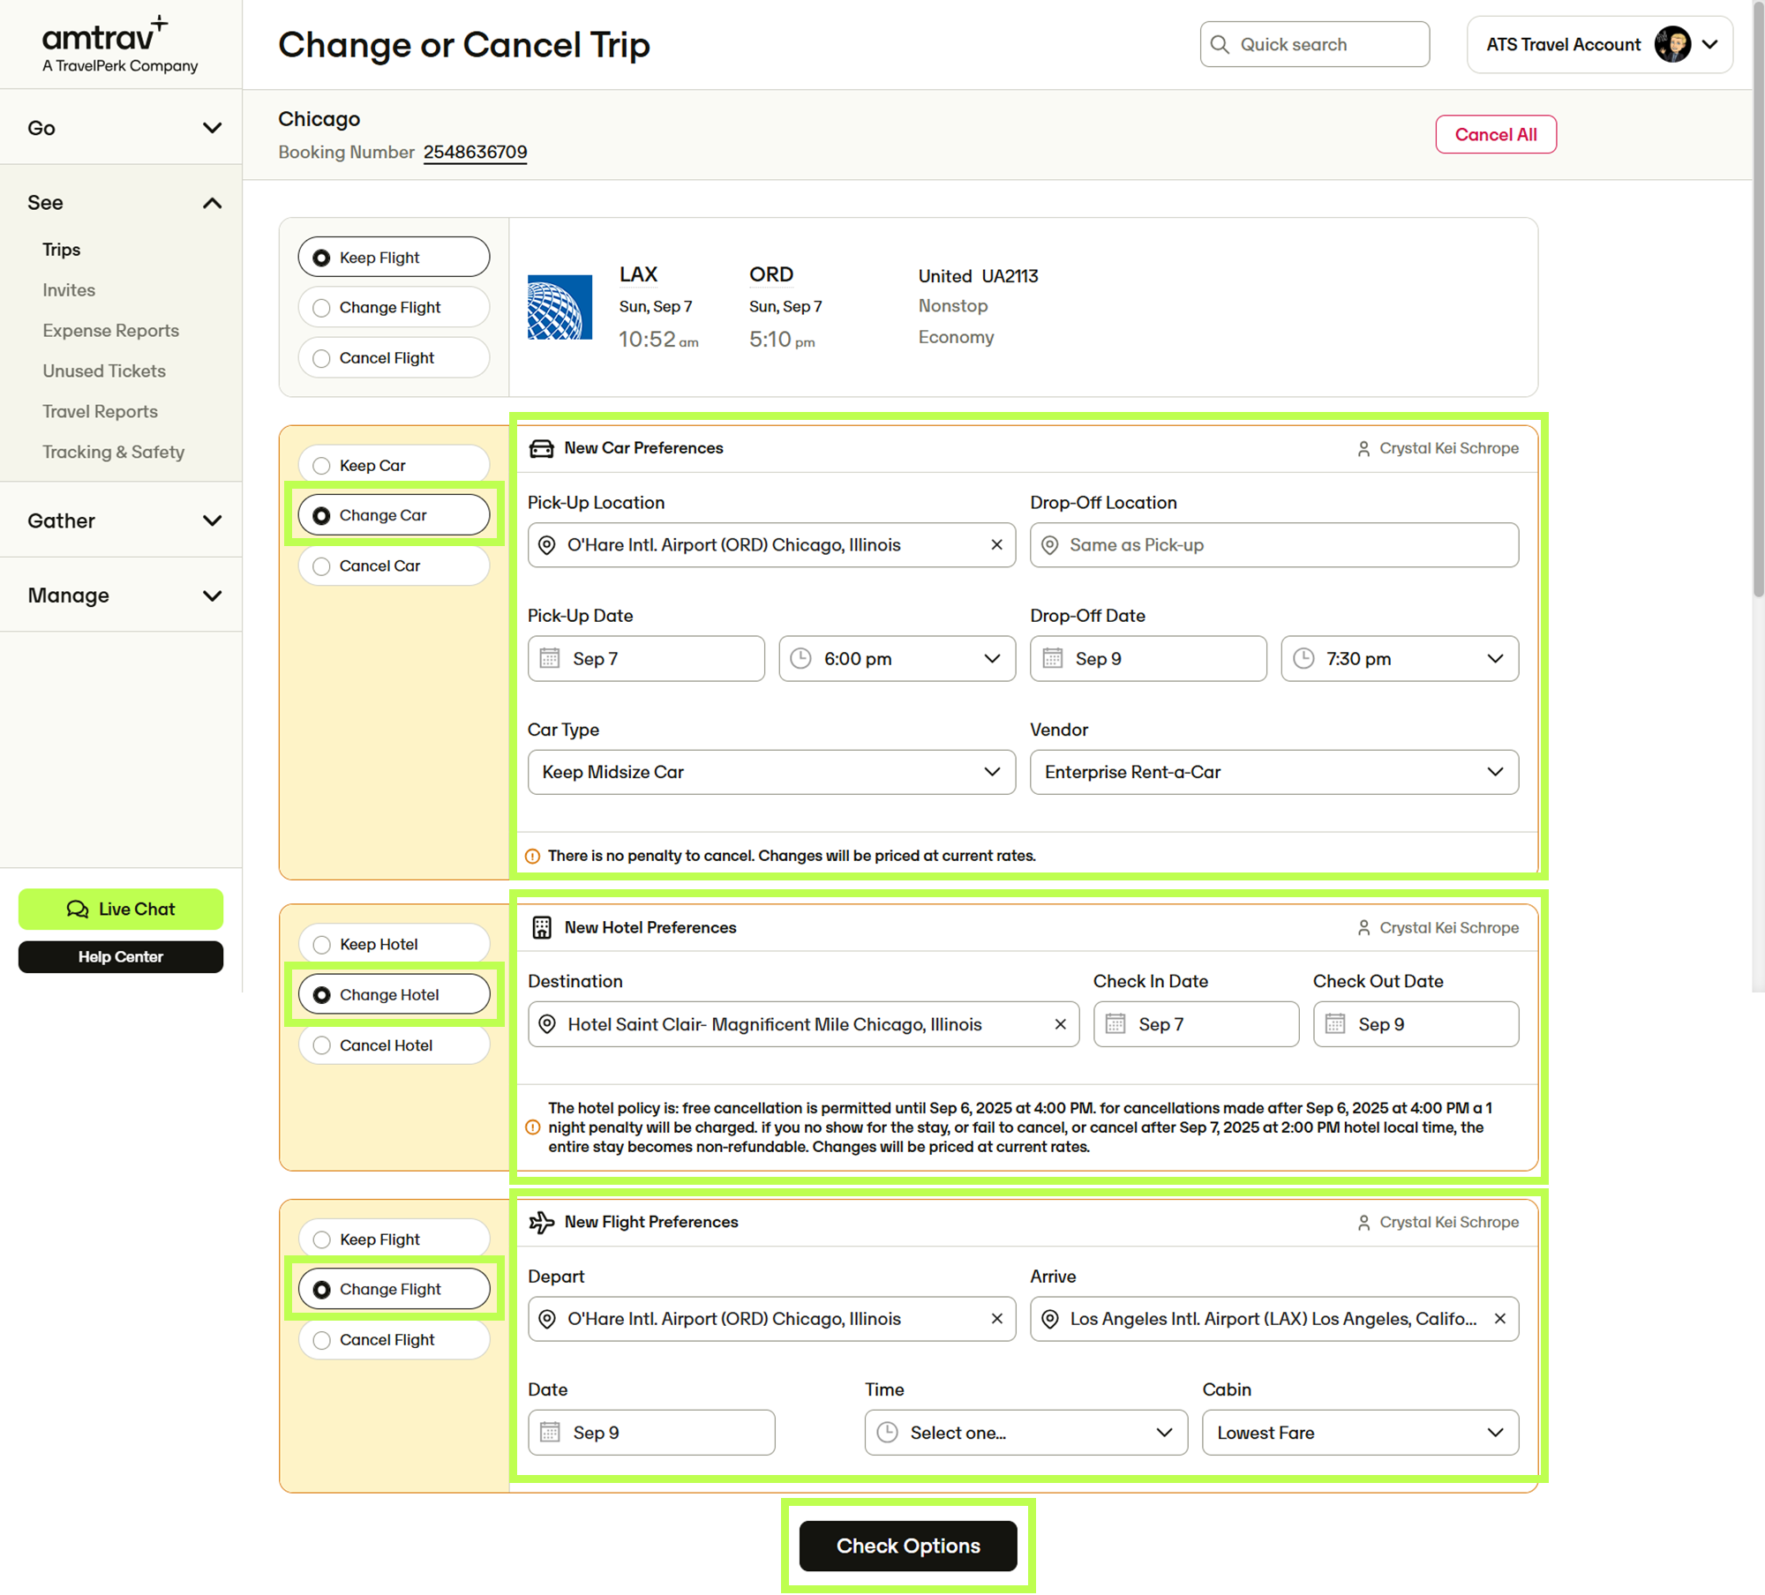
Task: Open Expense Reports in the sidebar
Action: click(111, 330)
